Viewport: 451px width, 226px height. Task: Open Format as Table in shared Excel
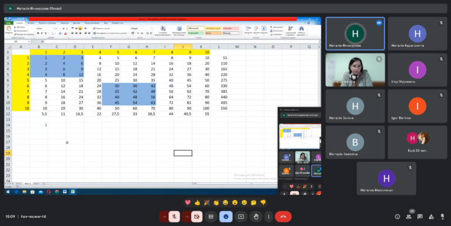179,31
